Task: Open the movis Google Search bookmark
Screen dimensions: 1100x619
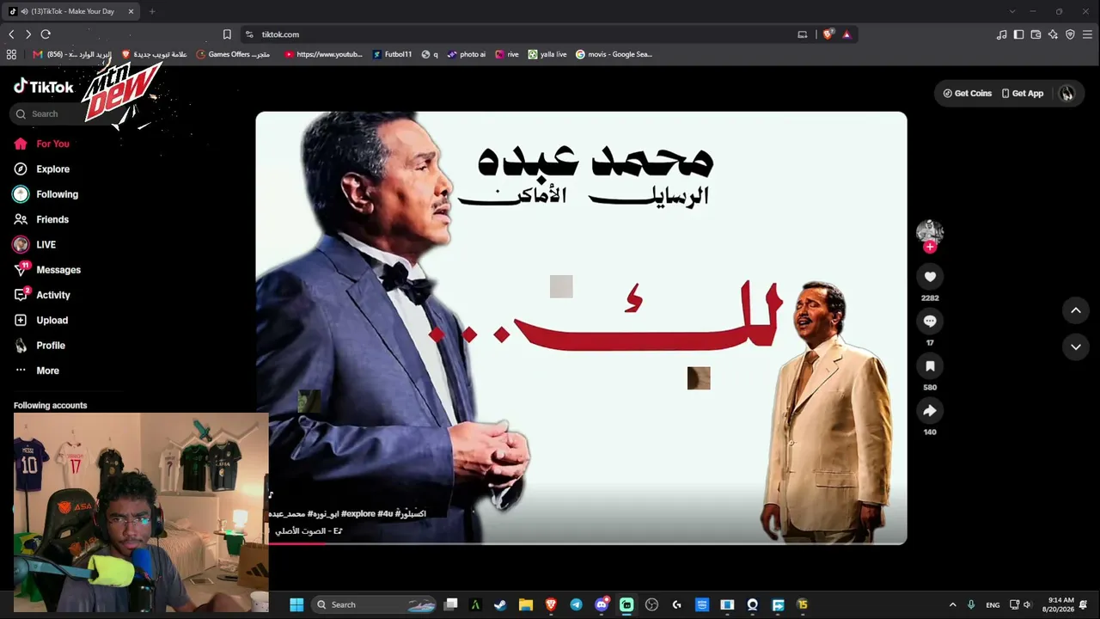Action: click(614, 54)
